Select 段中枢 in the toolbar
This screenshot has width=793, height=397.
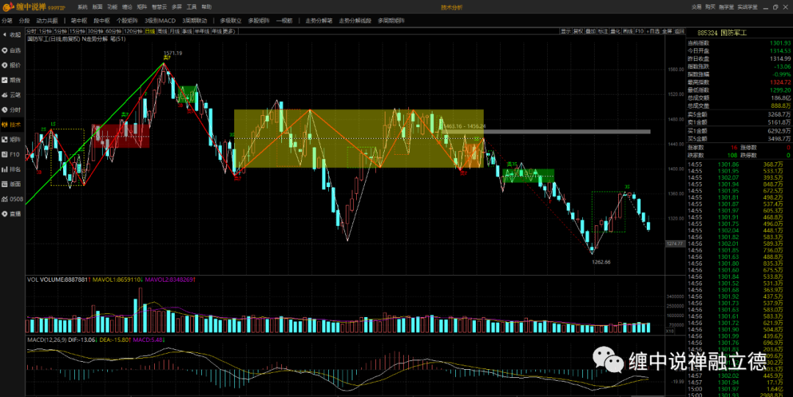101,21
